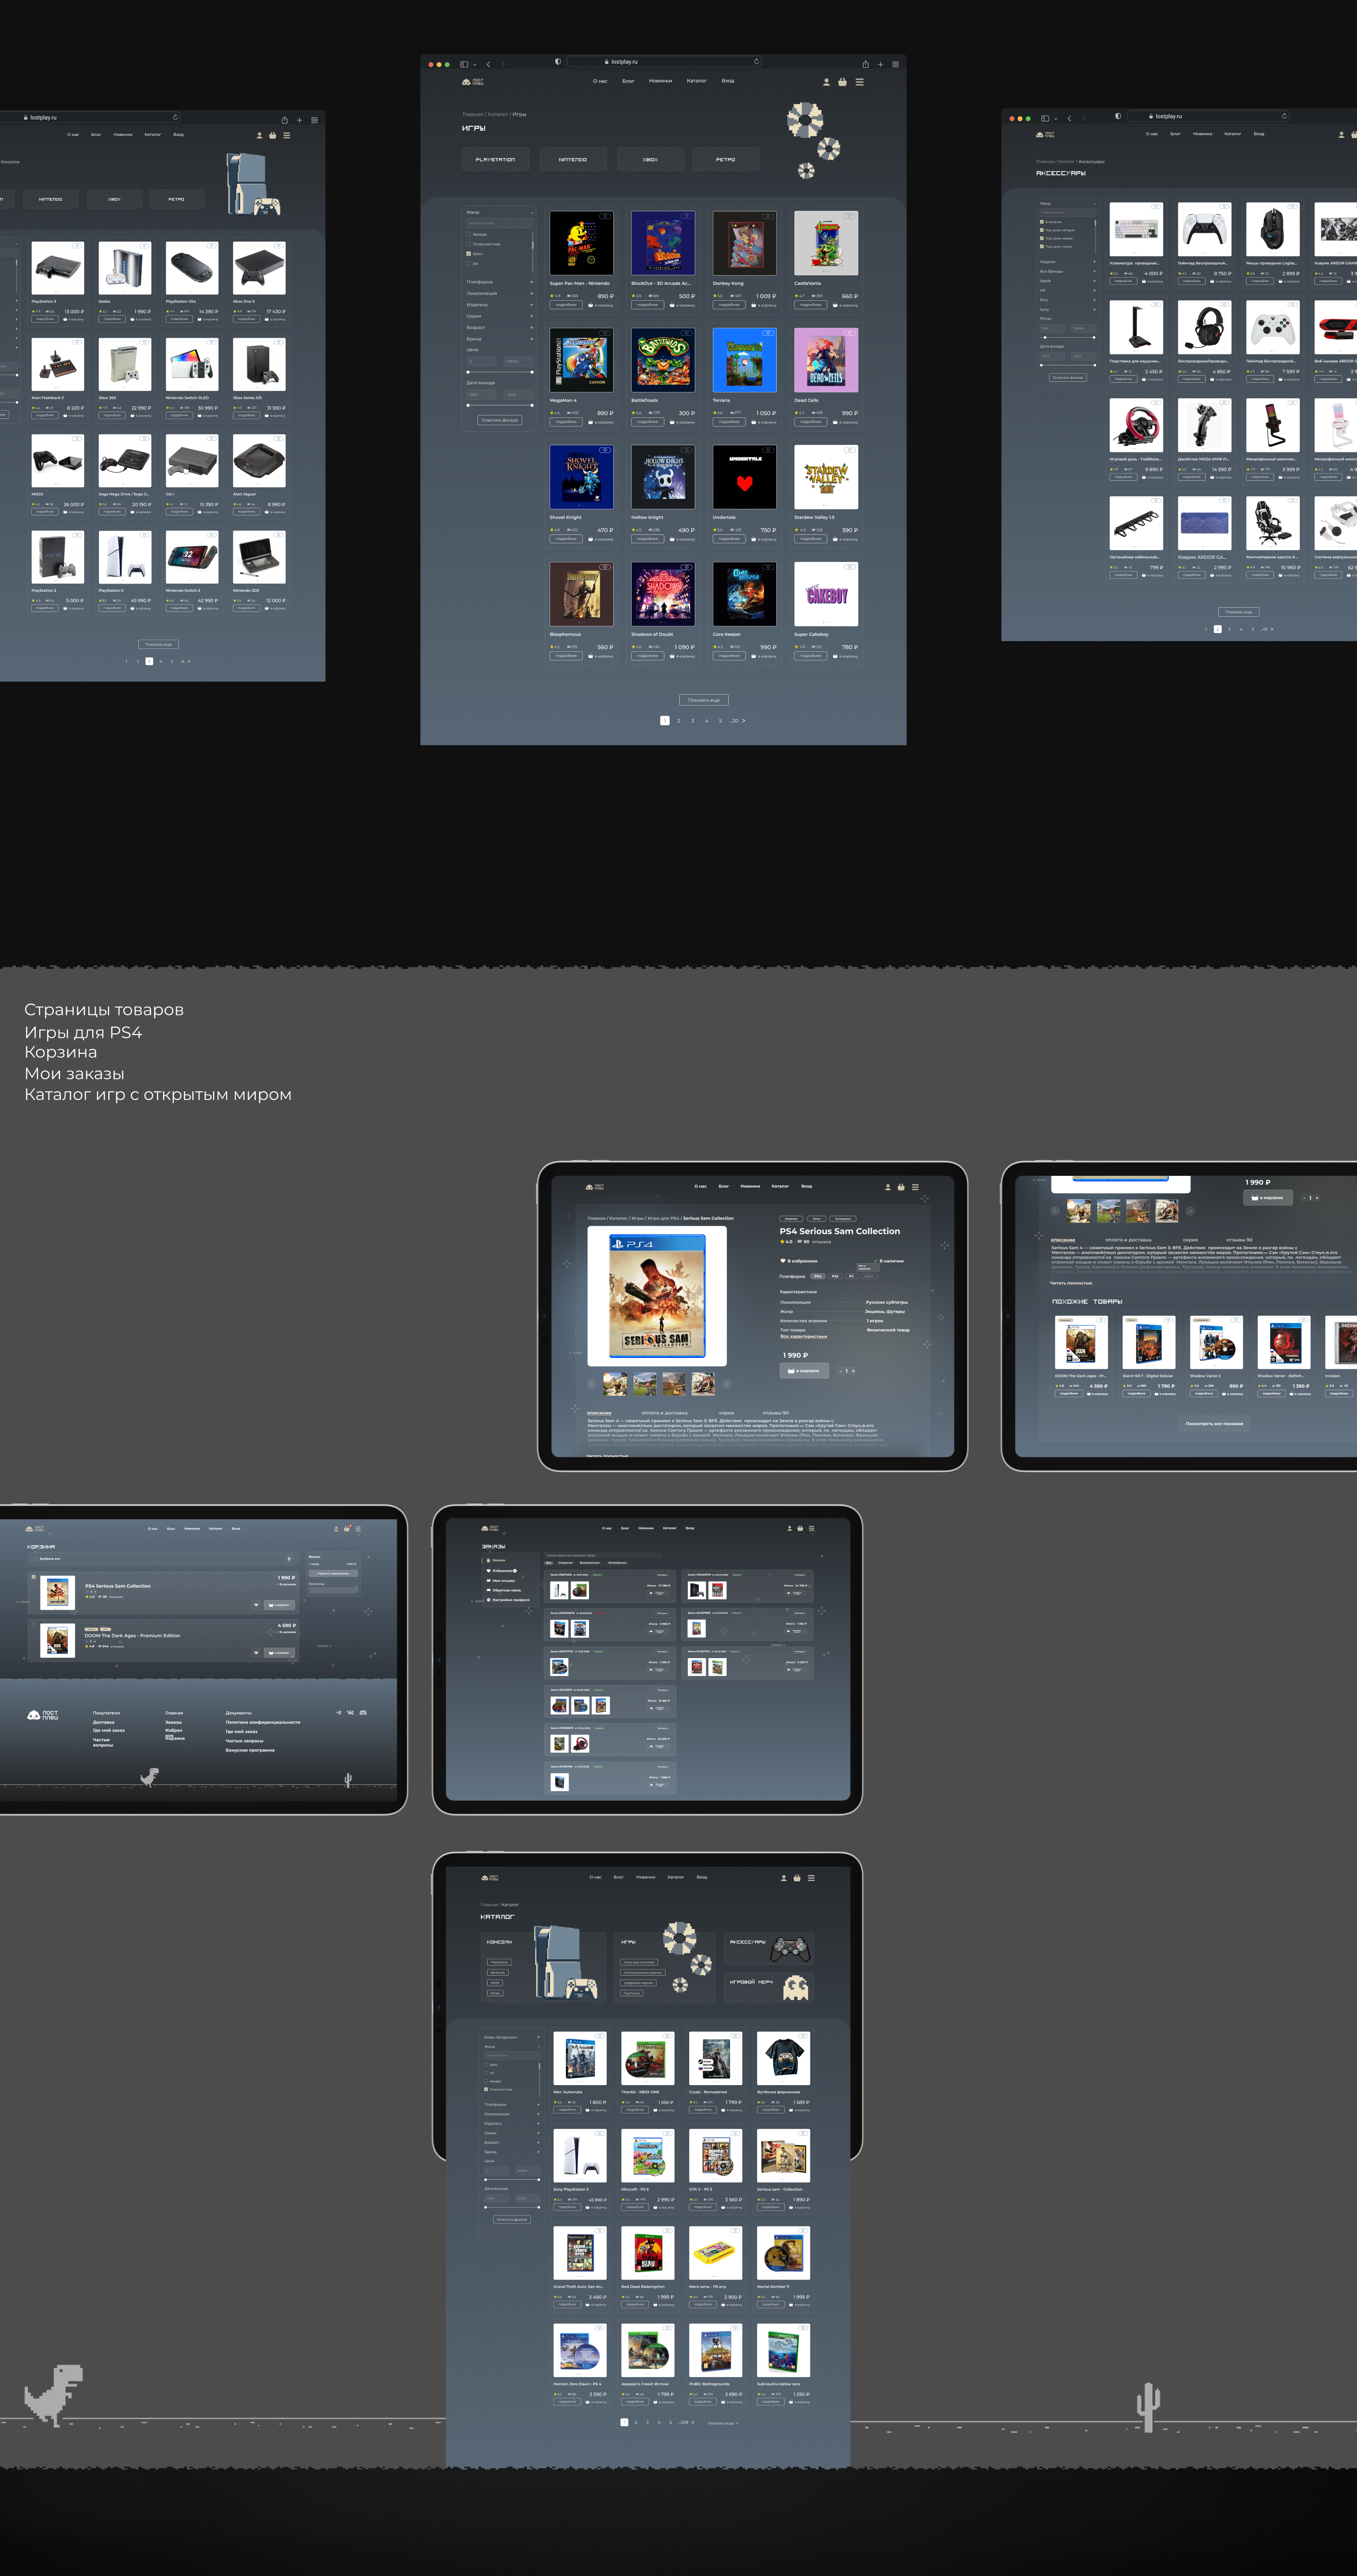Click the privacy shield icon in Игры window
This screenshot has width=1357, height=2576.
(x=557, y=61)
